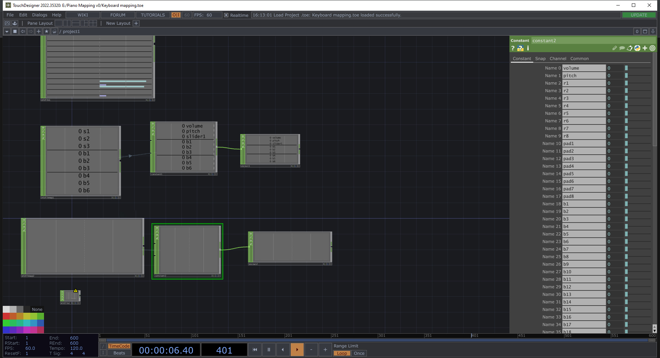Click the home network icon in path bar
Viewport: 660px width, 358px height.
click(54, 32)
